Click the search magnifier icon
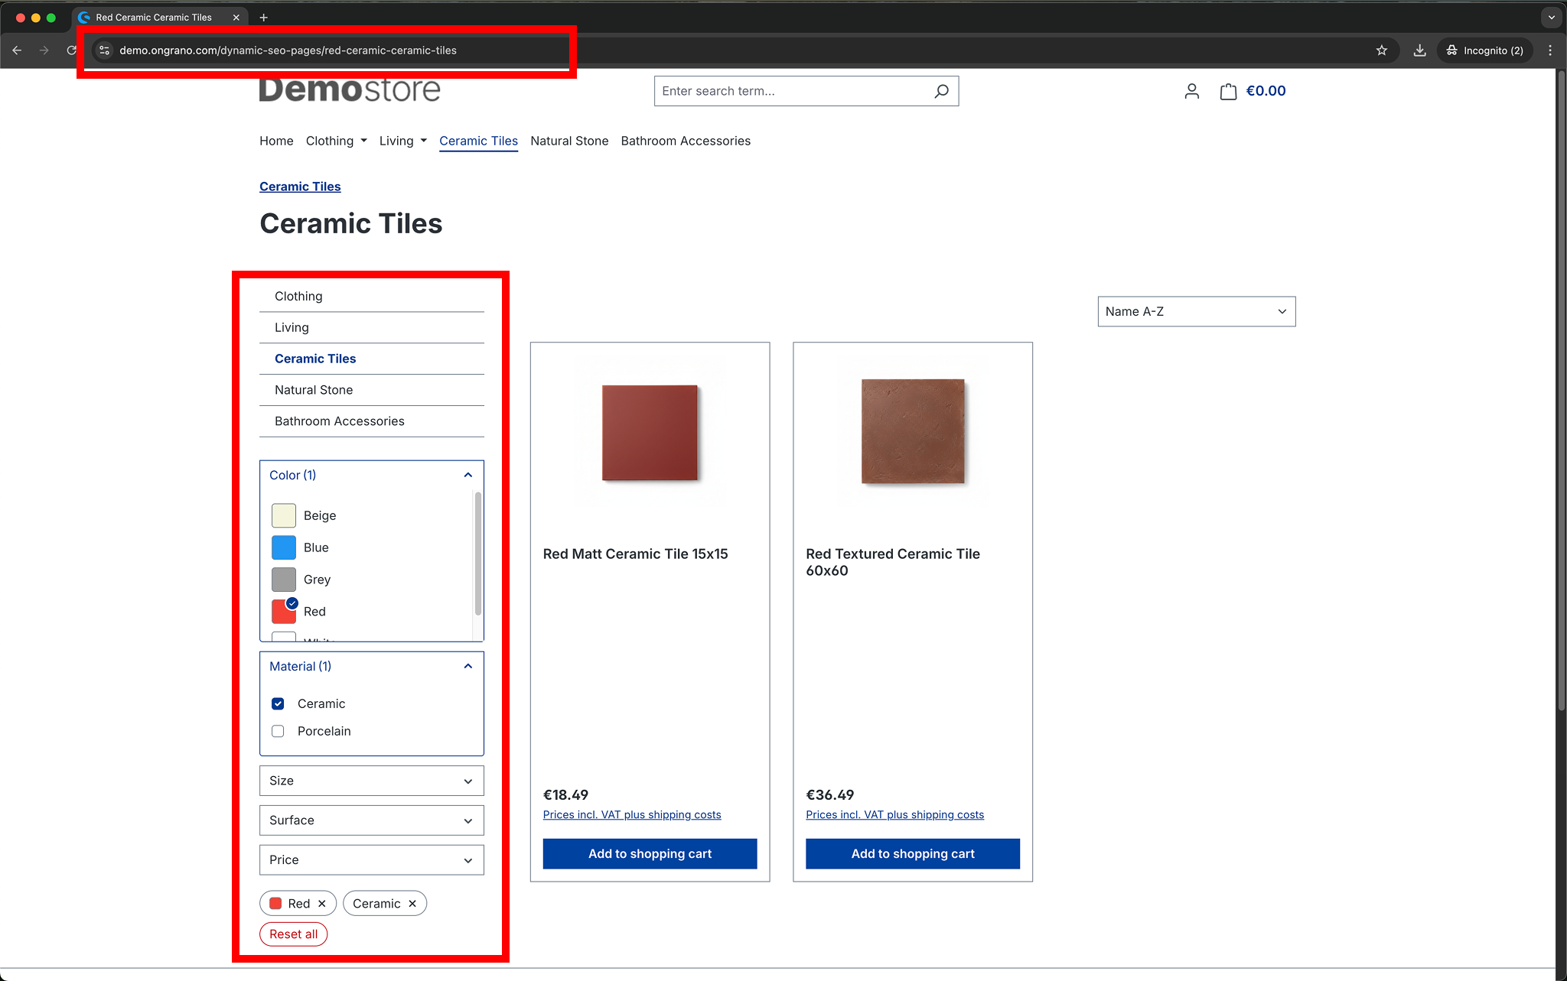This screenshot has width=1567, height=981. (942, 91)
